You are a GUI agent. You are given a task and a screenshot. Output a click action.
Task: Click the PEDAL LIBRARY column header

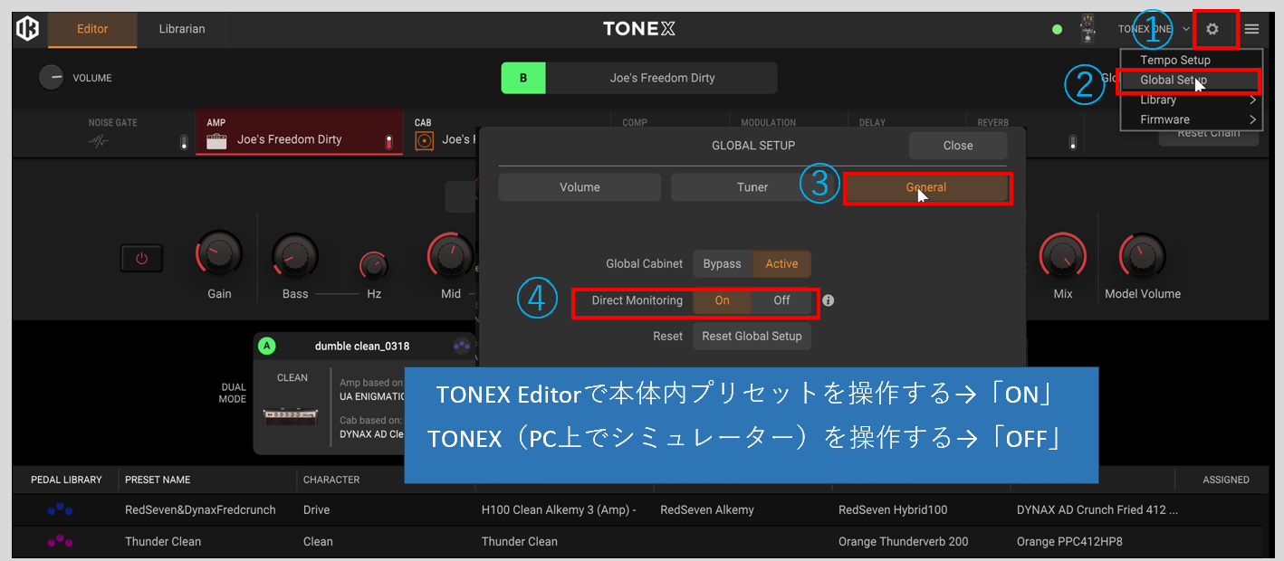click(66, 480)
